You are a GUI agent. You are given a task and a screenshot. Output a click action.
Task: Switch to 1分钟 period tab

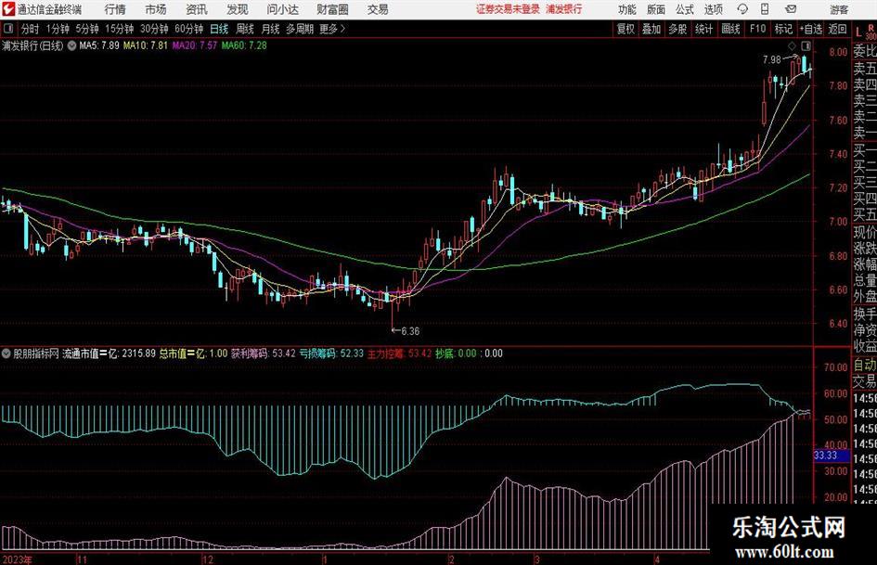58,29
